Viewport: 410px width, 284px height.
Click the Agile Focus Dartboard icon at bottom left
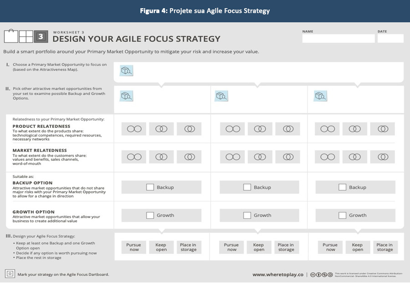point(10,274)
